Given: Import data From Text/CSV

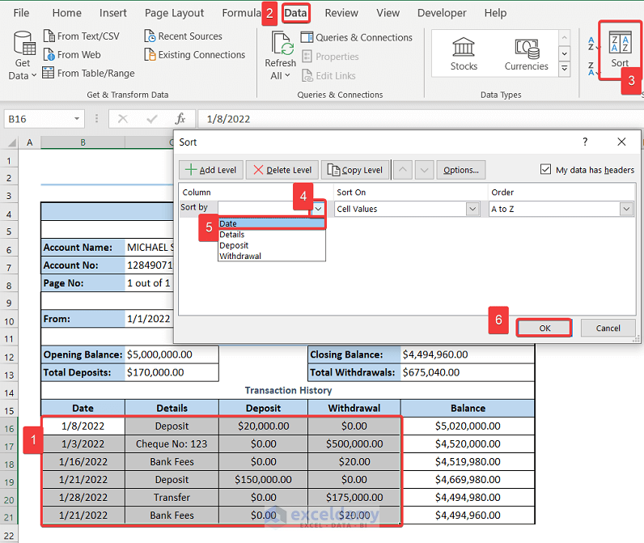Looking at the screenshot, I should 82,36.
